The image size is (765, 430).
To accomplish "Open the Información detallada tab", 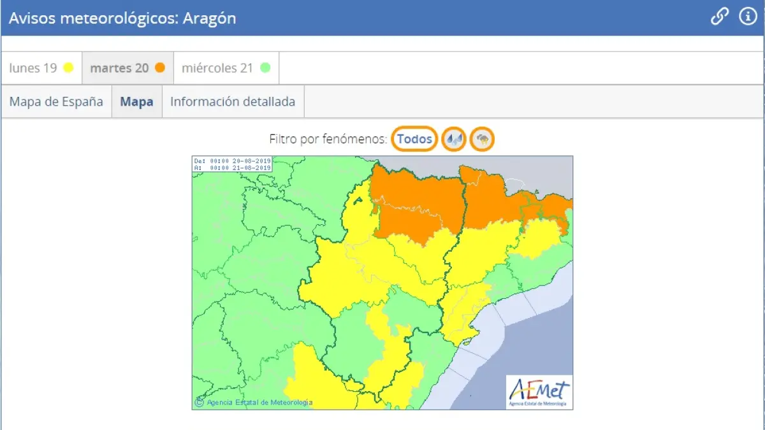I will (x=233, y=102).
